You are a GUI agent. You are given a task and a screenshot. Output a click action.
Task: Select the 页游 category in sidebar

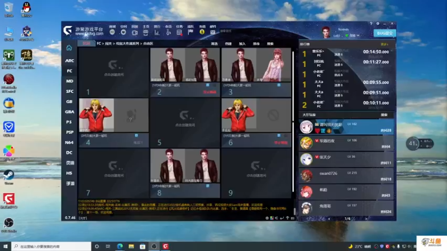[70, 163]
